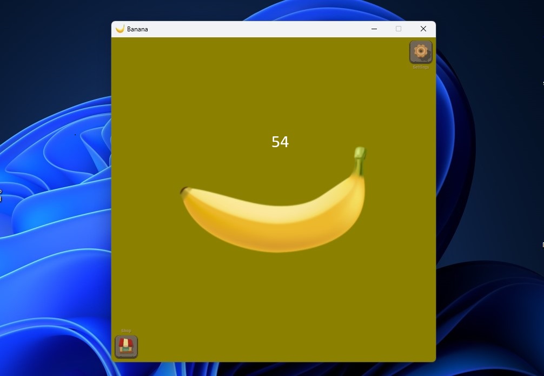Click the click counter showing 54
The image size is (544, 376).
(280, 142)
